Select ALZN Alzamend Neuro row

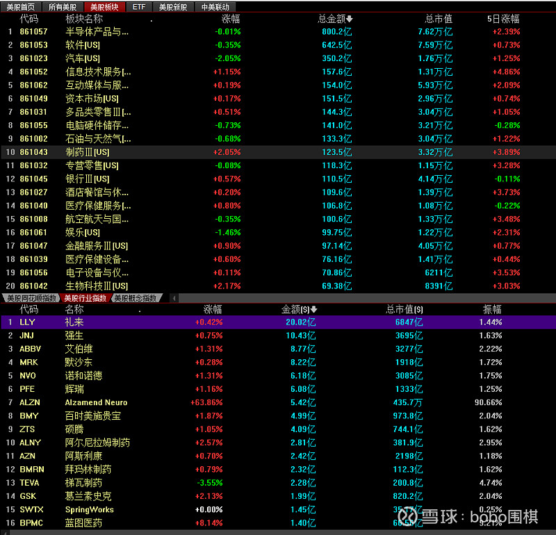[x=278, y=403]
